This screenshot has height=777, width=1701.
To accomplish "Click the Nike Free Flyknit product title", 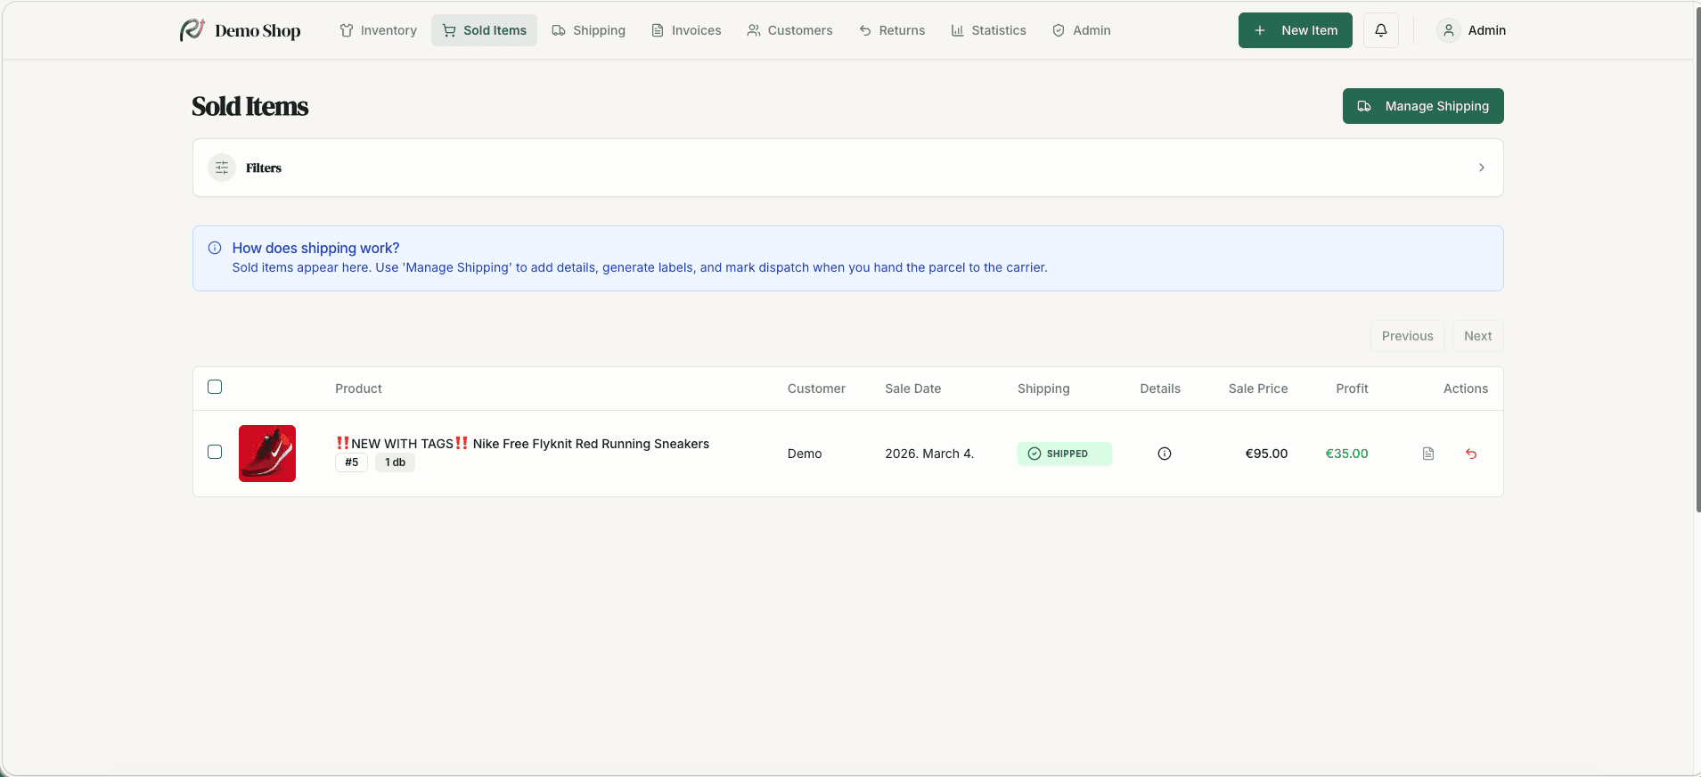I will [x=522, y=444].
